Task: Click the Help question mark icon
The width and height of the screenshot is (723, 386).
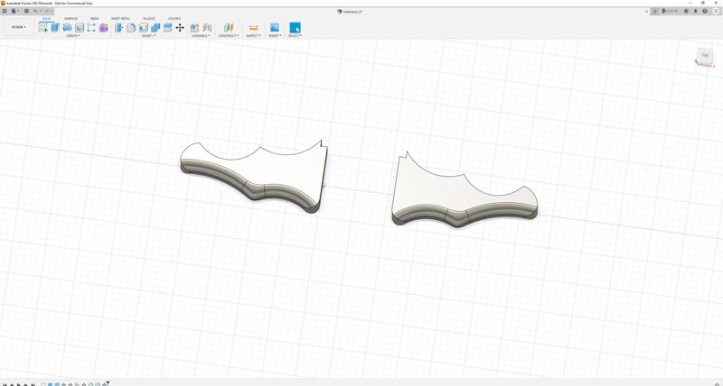Action: [x=705, y=11]
